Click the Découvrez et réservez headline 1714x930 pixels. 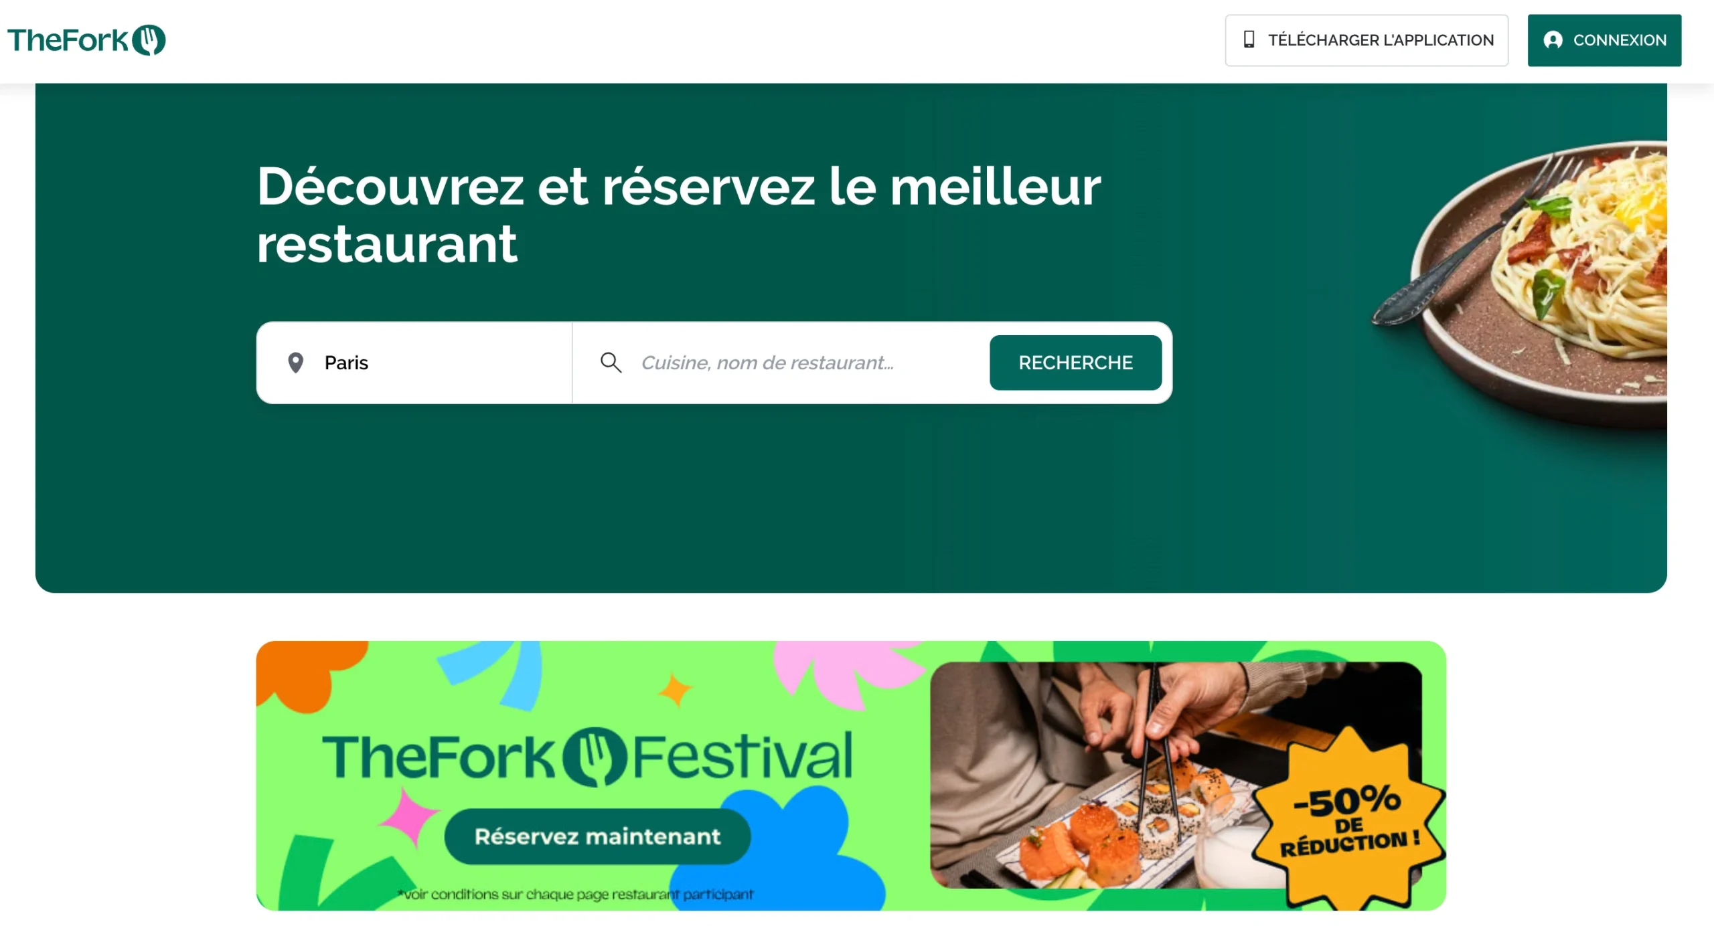tap(679, 215)
